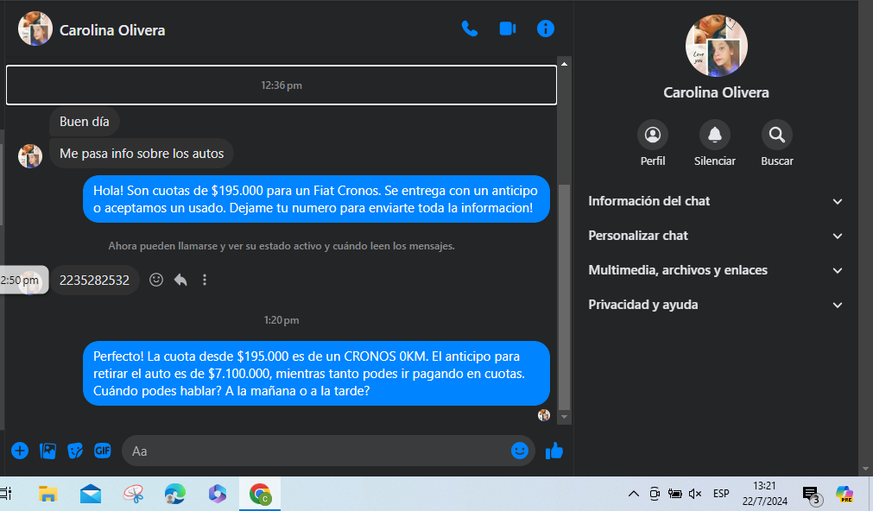
Task: Expand the Privacidad y ayuda section
Action: pos(716,305)
